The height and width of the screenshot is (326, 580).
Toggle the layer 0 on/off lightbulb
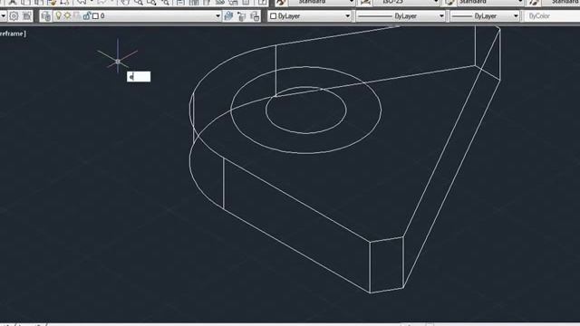tap(58, 16)
